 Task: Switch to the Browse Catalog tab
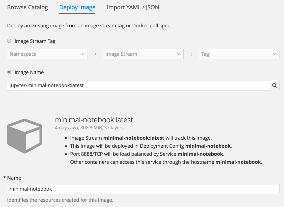(27, 7)
